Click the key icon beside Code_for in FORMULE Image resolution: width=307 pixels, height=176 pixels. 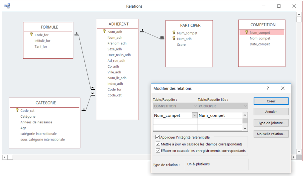(31, 34)
